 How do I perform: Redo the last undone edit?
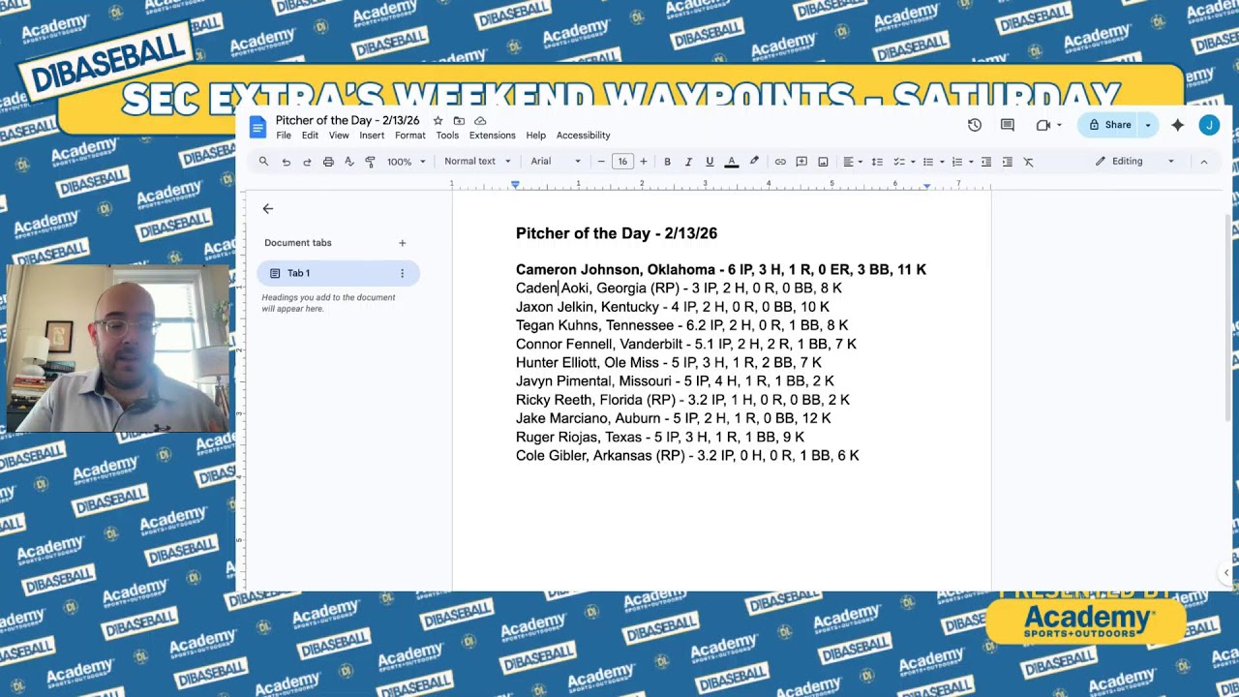tap(307, 162)
